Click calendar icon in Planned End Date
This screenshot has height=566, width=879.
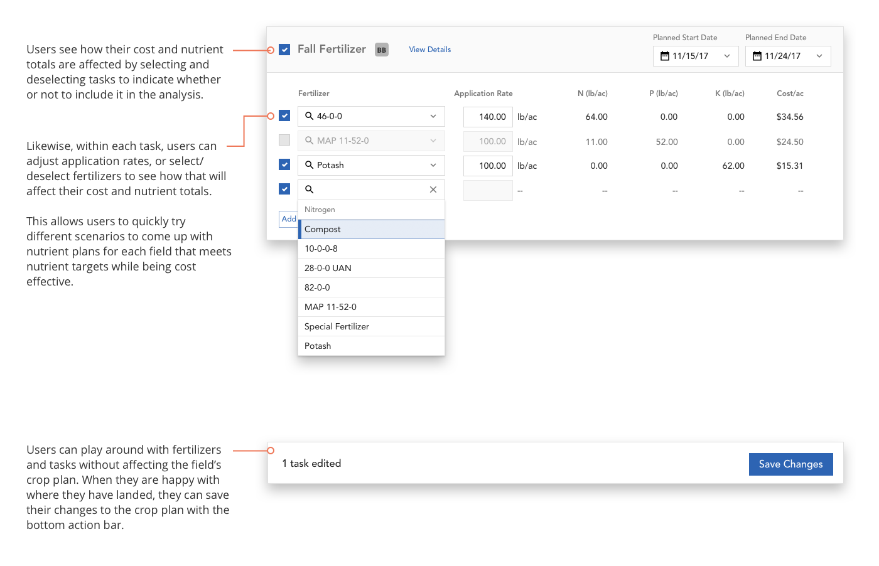757,56
